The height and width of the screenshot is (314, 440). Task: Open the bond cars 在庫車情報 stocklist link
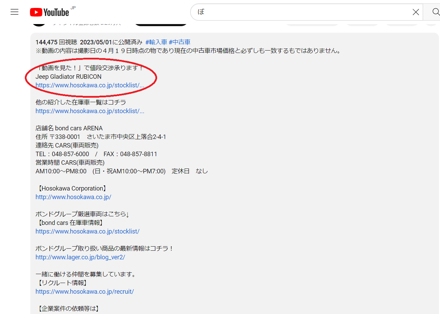[x=88, y=231]
